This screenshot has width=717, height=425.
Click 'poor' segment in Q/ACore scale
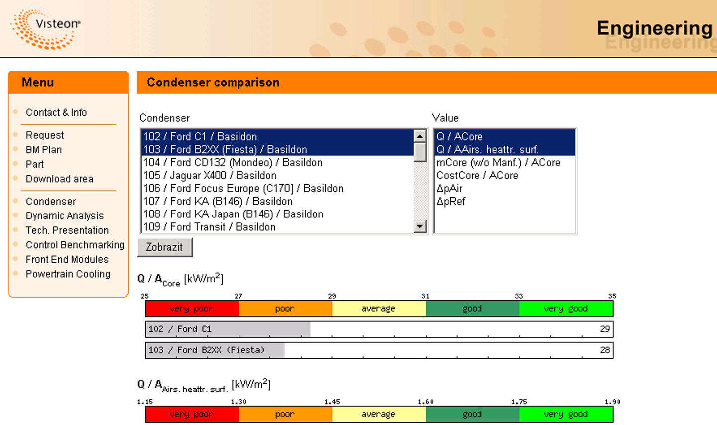(285, 309)
